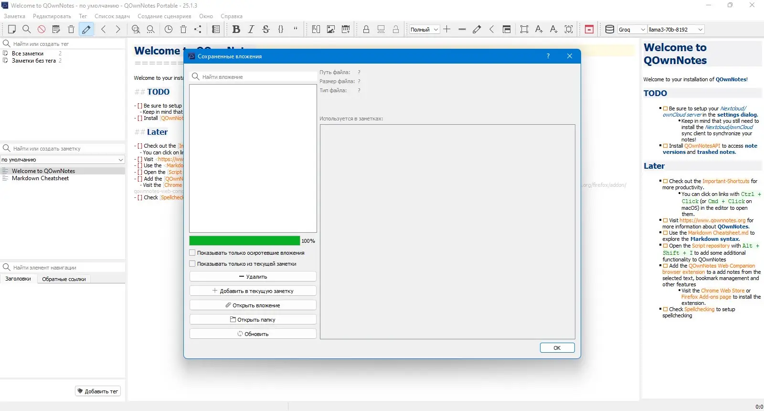Click the red prohibition remove-note icon
Screen dimensions: 764x411
click(42, 29)
